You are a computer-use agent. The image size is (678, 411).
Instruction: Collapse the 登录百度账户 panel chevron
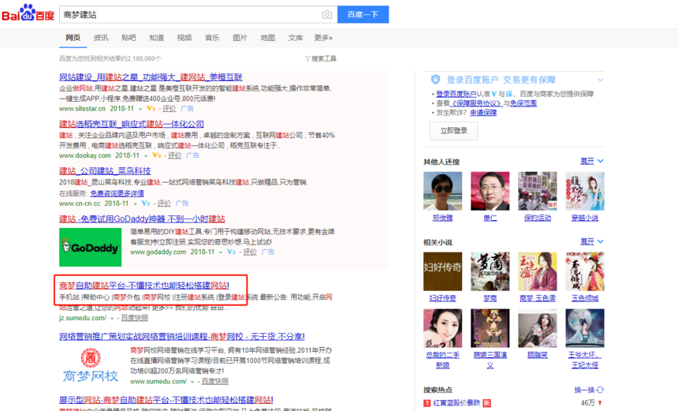pyautogui.click(x=600, y=80)
